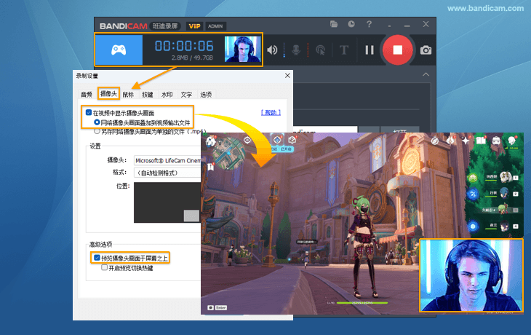This screenshot has width=531, height=335.
Task: Open the scheduled recording clock icon
Action: point(351,24)
